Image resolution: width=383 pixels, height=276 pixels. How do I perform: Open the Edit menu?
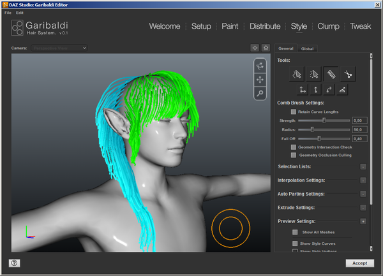pyautogui.click(x=20, y=13)
